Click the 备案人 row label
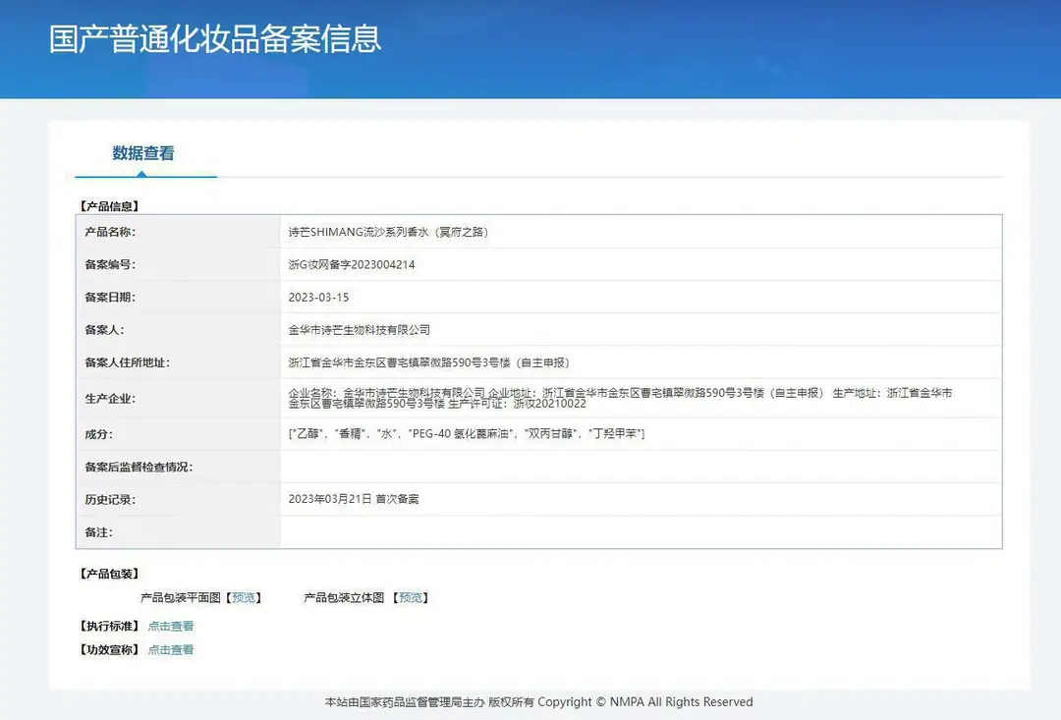1061x720 pixels. pos(104,330)
